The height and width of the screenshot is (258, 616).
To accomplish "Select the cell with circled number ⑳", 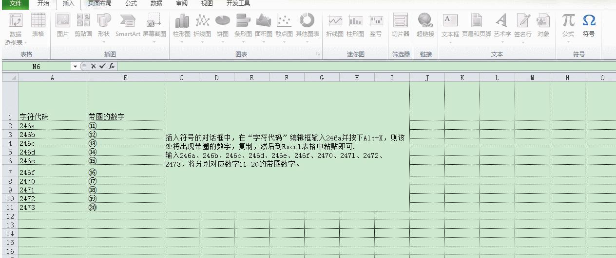I will (126, 207).
